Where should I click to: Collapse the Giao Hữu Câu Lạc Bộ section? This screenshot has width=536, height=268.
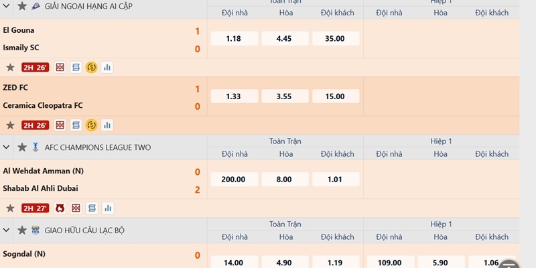click(6, 230)
